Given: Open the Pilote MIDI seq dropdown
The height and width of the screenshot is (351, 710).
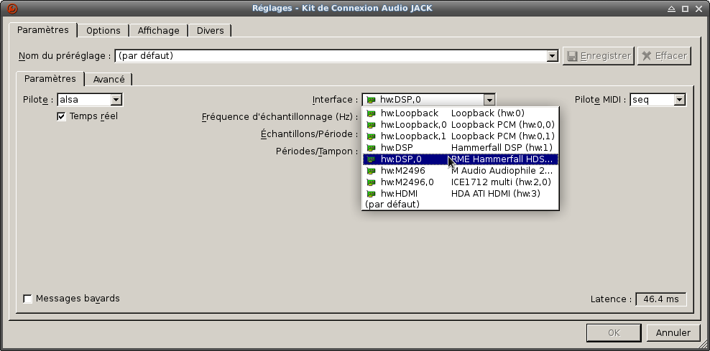Looking at the screenshot, I should click(658, 100).
